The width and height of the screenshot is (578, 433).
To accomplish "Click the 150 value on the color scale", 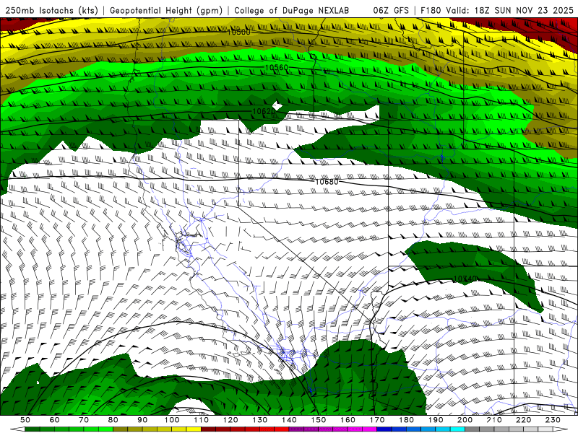I will (x=319, y=420).
